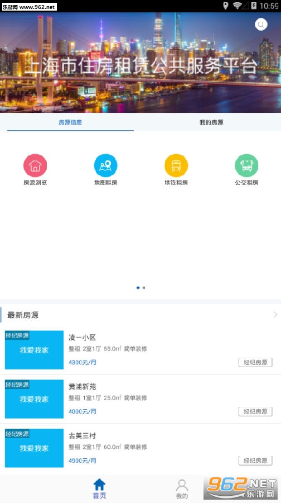This screenshot has width=281, height=503.
Task: Select listing title 古美三村
Action: click(x=83, y=435)
